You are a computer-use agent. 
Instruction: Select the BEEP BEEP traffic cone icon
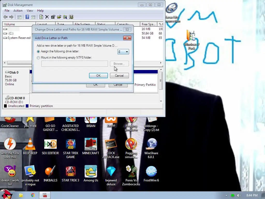point(30,147)
